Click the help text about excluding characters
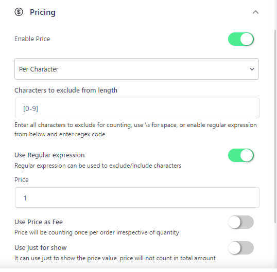The width and height of the screenshot is (277, 272). click(135, 130)
